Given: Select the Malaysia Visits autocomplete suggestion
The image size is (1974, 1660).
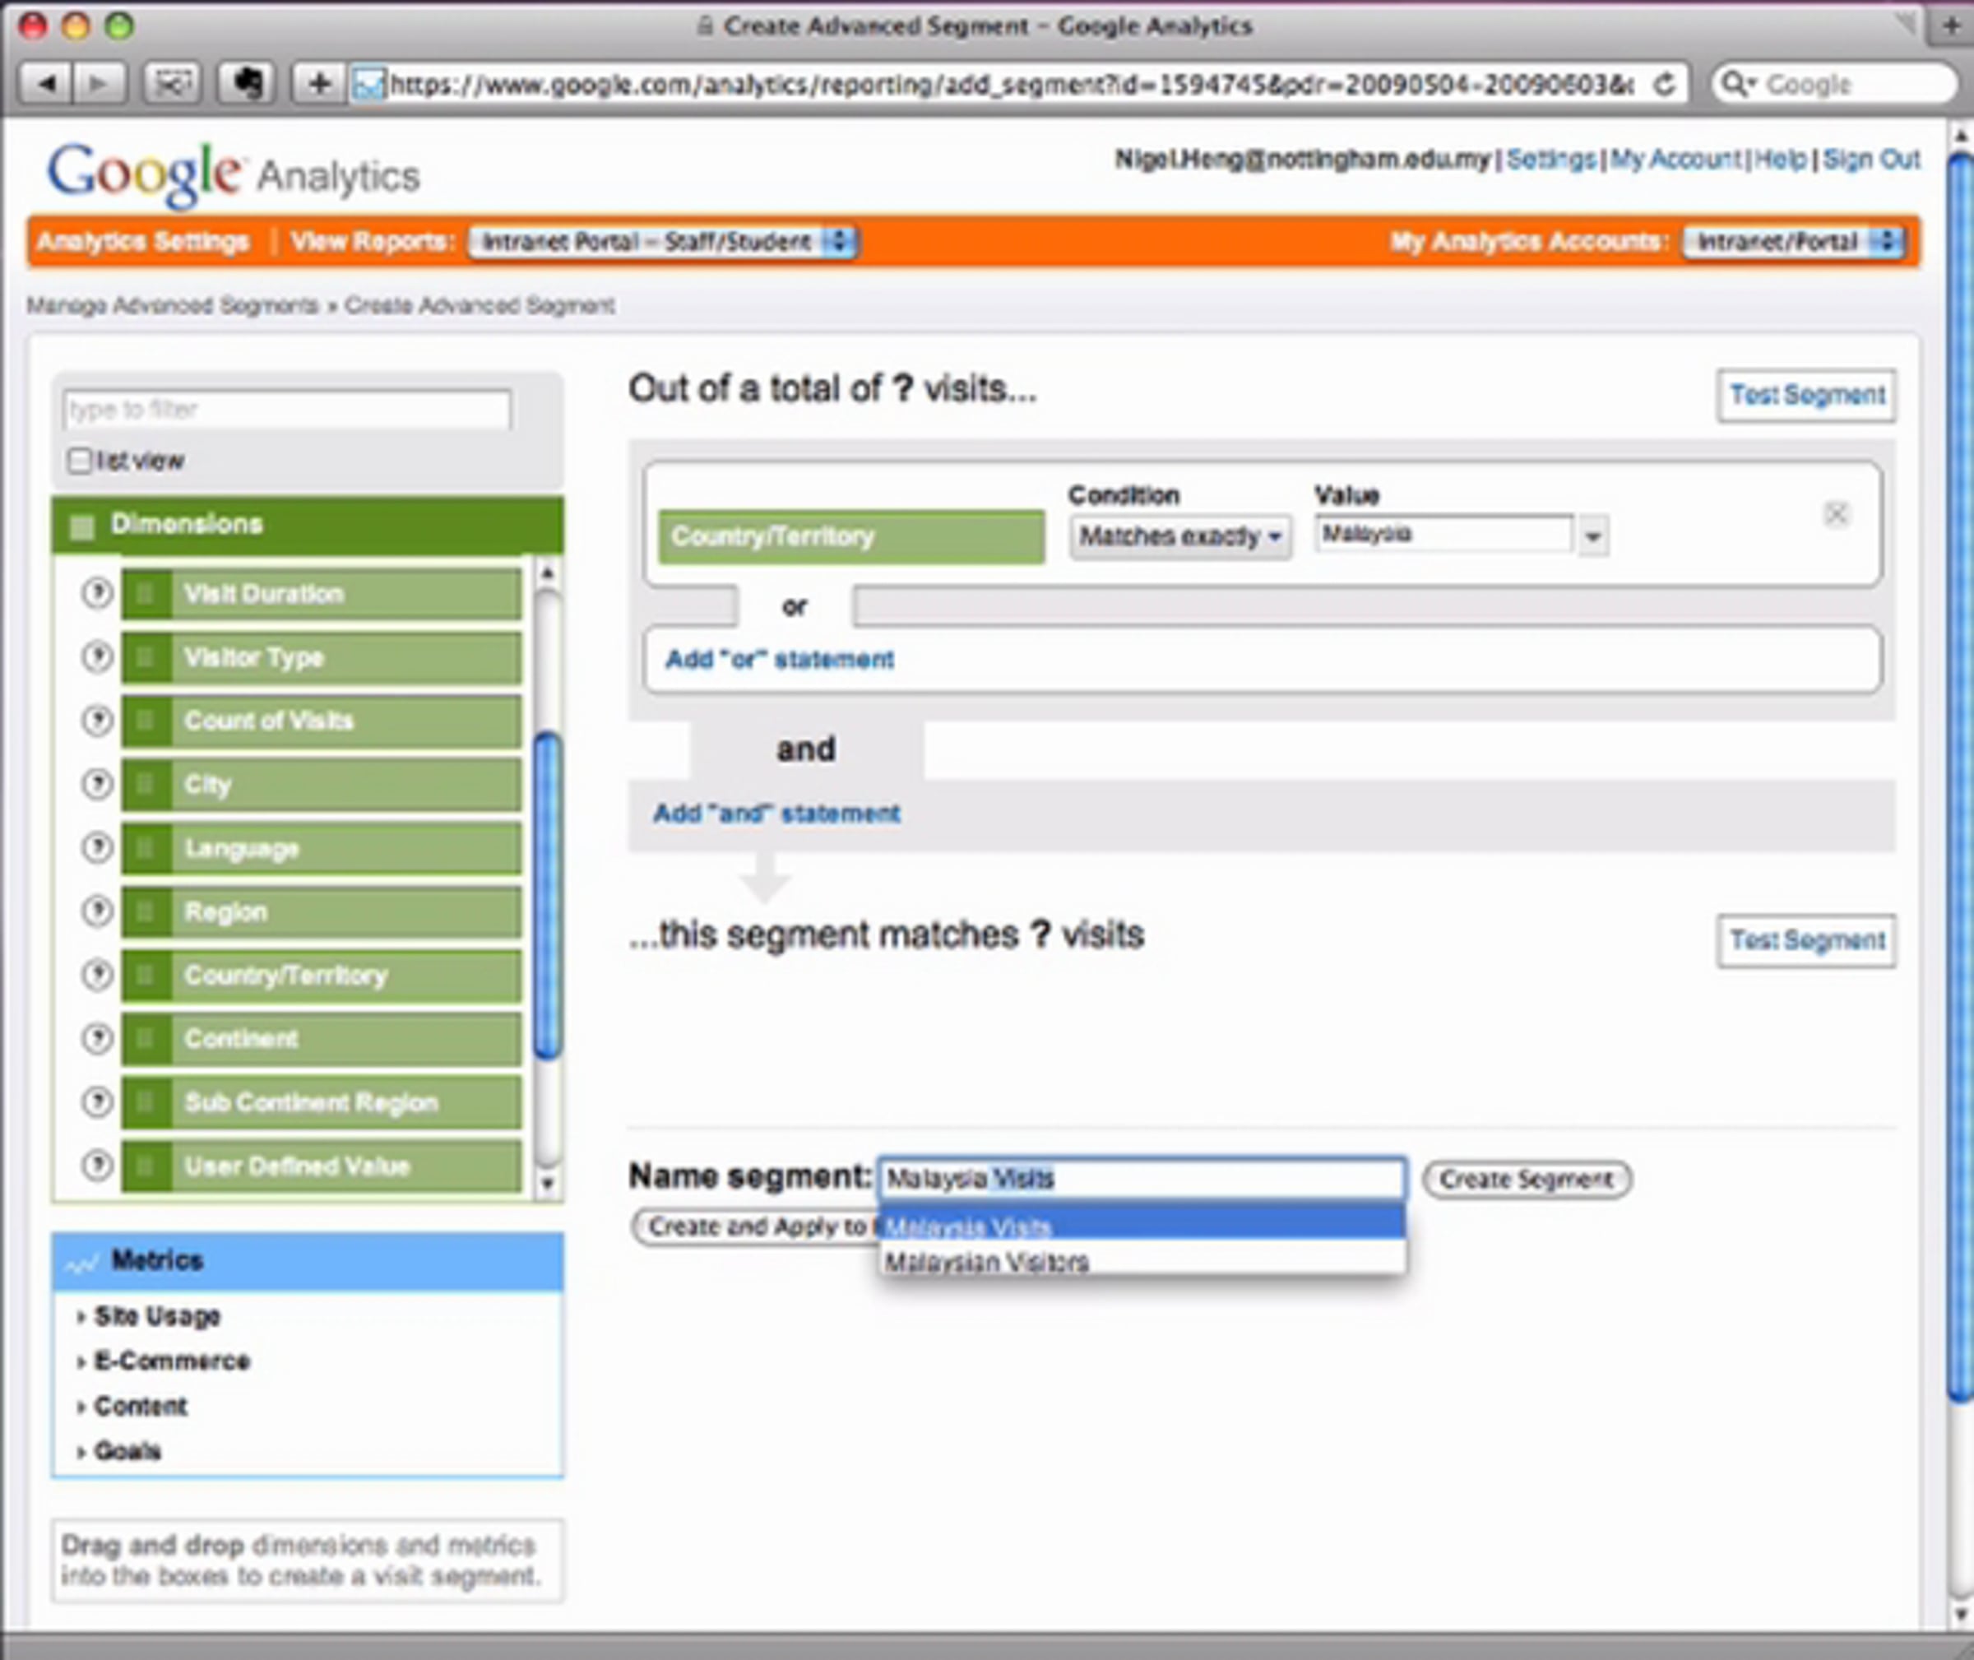Looking at the screenshot, I should tap(1142, 1224).
